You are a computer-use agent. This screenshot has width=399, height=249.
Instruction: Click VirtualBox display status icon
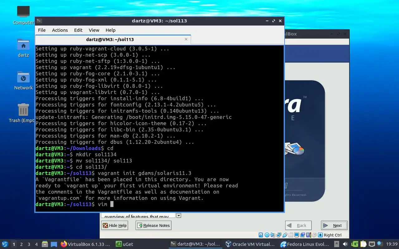coord(296,235)
